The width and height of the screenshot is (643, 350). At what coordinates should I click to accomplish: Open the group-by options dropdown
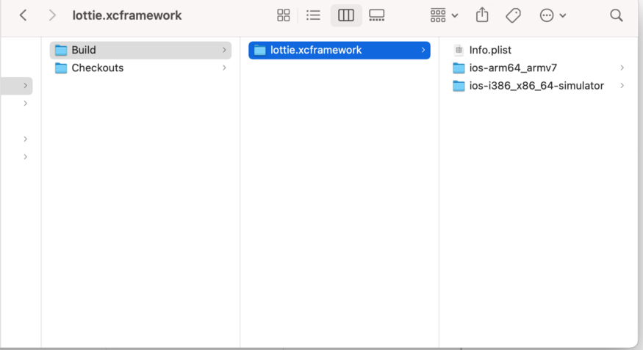pyautogui.click(x=444, y=15)
